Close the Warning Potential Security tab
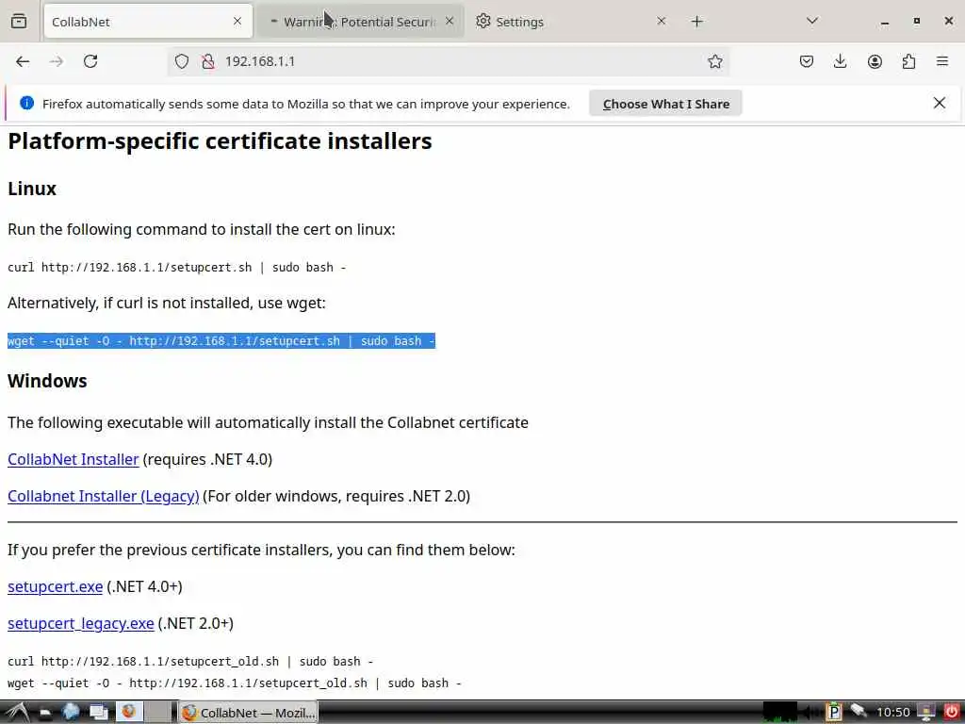This screenshot has height=724, width=965. point(450,22)
